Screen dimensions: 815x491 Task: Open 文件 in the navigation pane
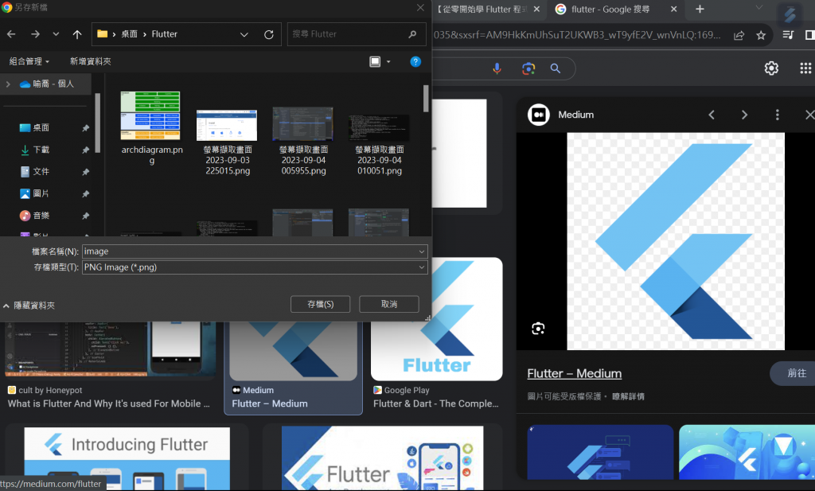41,171
